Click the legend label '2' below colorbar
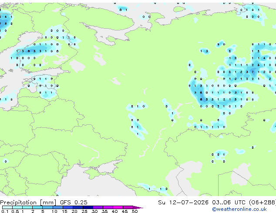The height and width of the screenshot is (213, 276). pos(33,211)
